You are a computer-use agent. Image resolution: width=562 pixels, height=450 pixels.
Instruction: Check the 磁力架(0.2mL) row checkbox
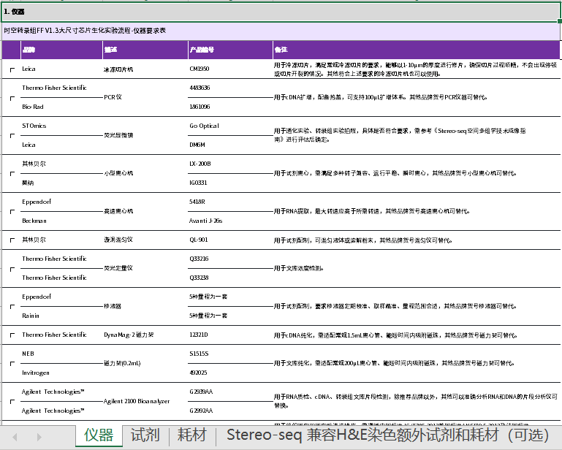click(12, 364)
